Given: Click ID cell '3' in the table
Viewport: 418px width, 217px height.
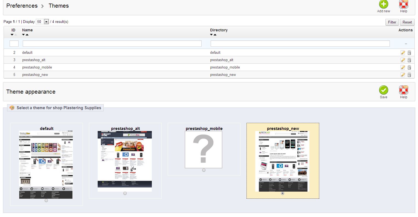Looking at the screenshot, I should [x=14, y=60].
